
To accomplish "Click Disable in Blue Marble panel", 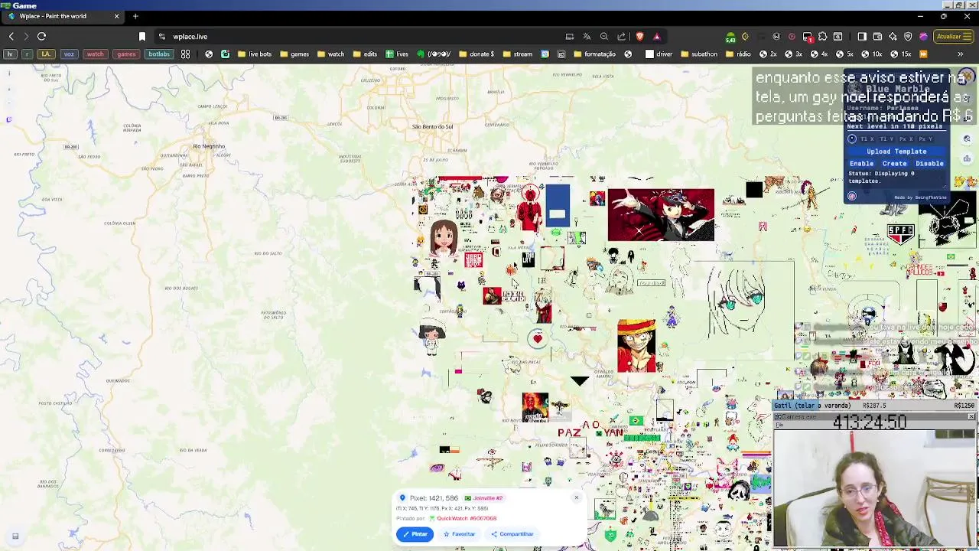I will 929,164.
